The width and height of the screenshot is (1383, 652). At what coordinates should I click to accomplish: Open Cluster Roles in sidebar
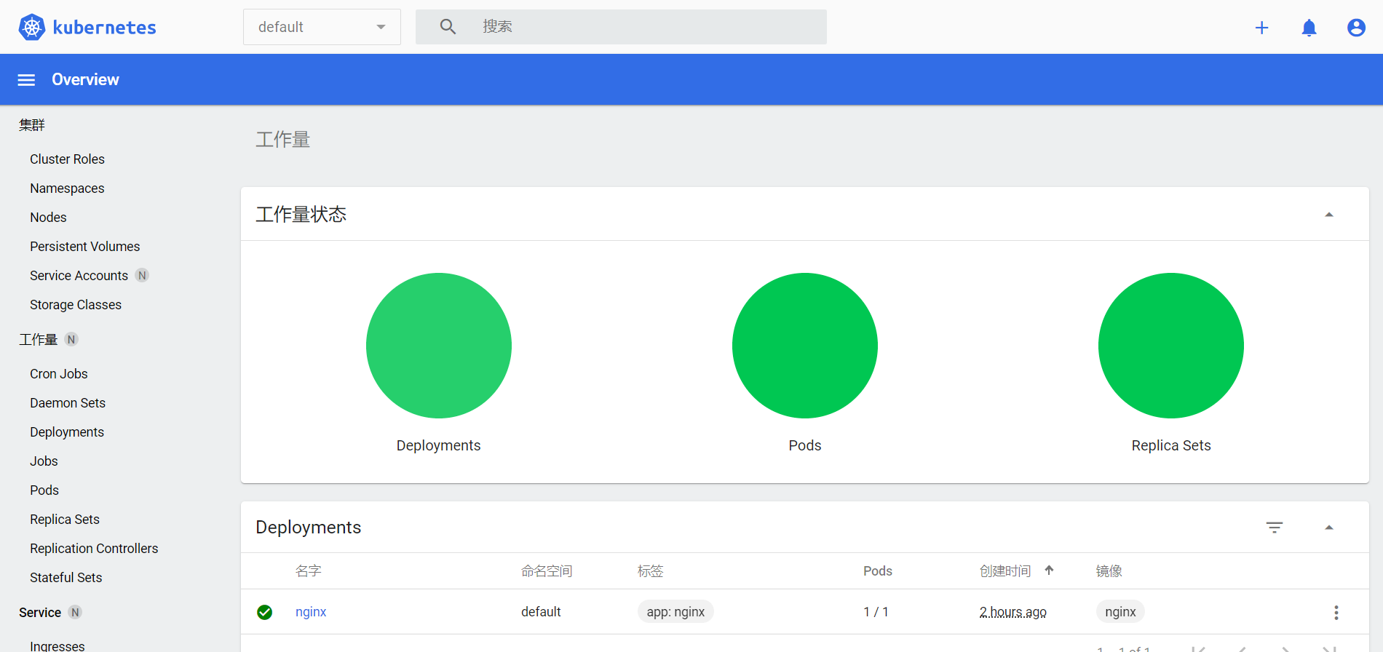(x=67, y=159)
